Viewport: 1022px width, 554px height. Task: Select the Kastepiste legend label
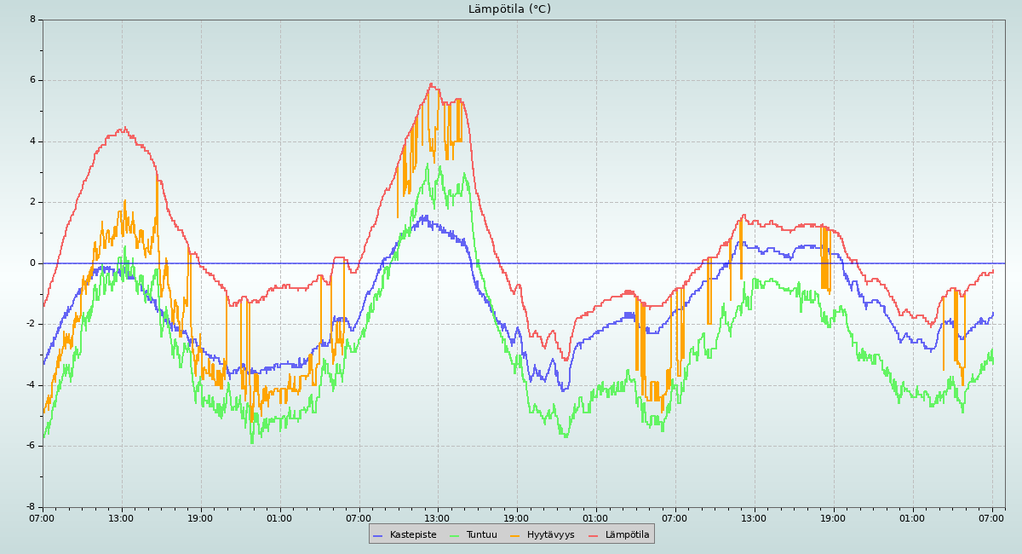pyautogui.click(x=413, y=535)
